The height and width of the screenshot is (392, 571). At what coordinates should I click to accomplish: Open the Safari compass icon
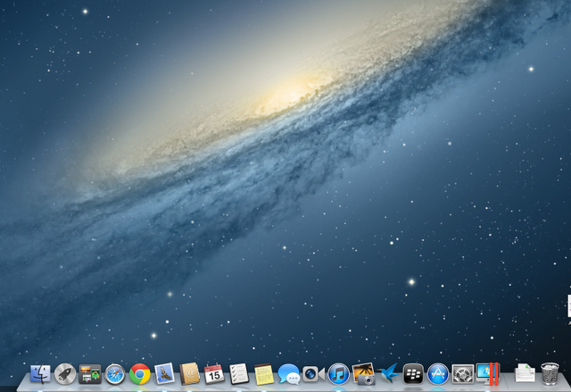pyautogui.click(x=115, y=374)
